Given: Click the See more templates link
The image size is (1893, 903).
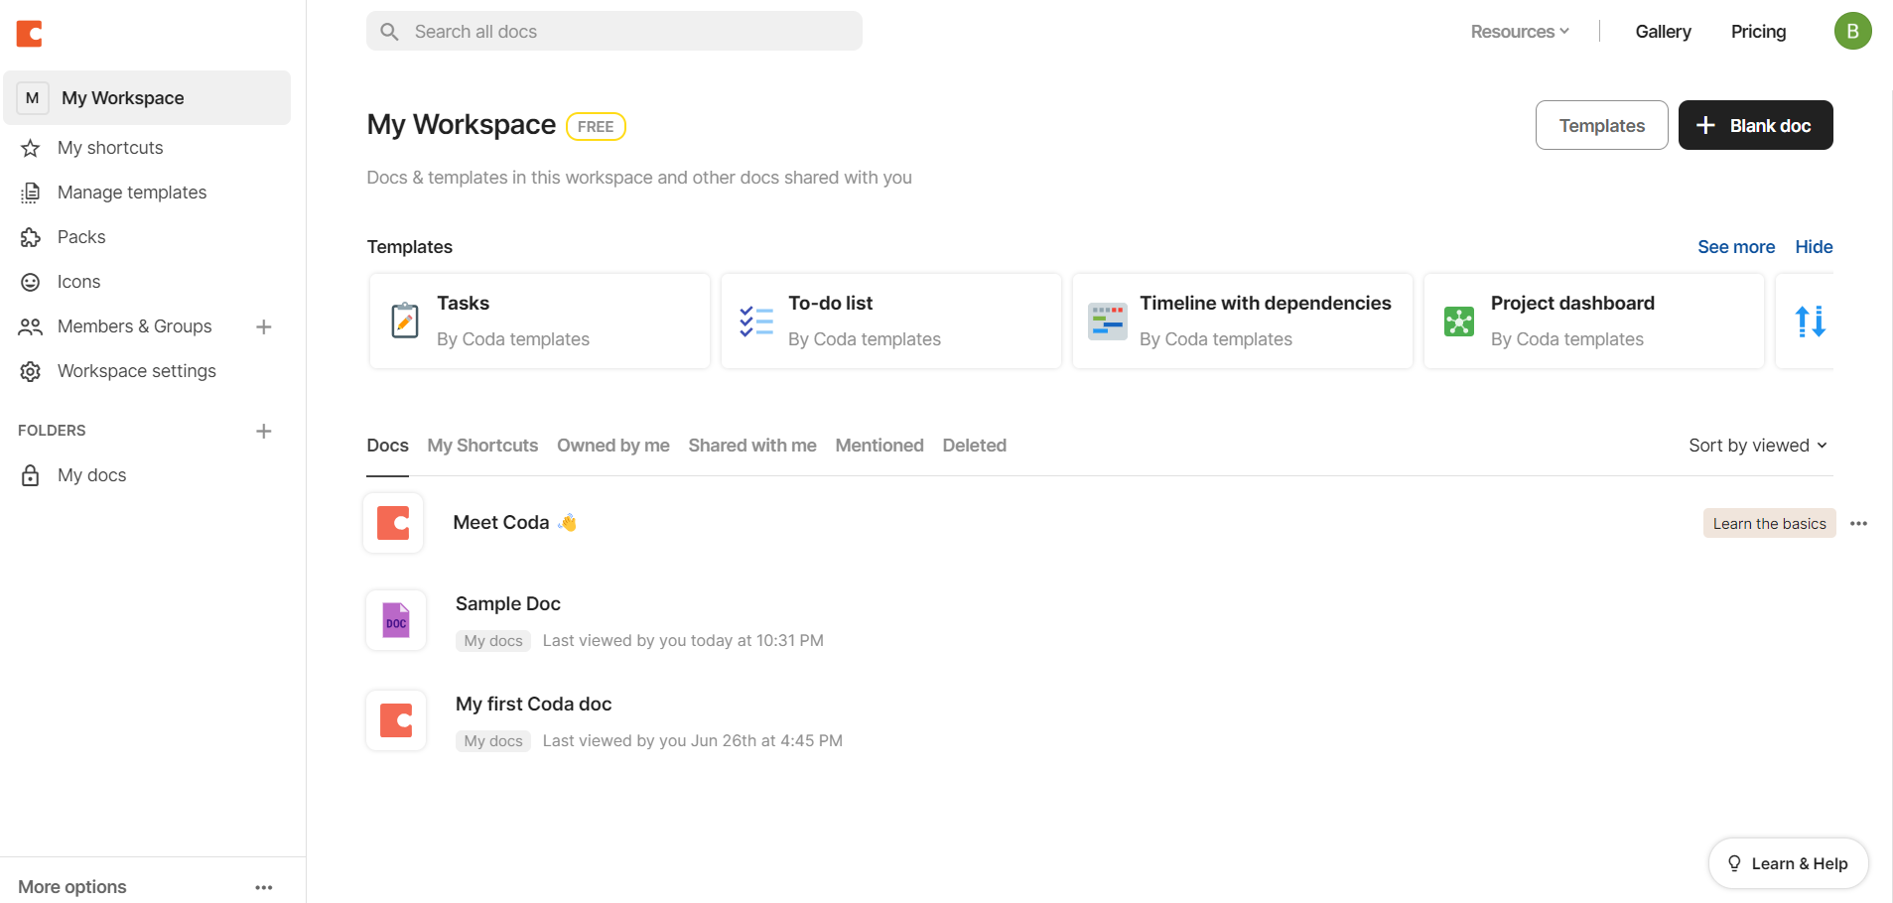Looking at the screenshot, I should pyautogui.click(x=1736, y=247).
